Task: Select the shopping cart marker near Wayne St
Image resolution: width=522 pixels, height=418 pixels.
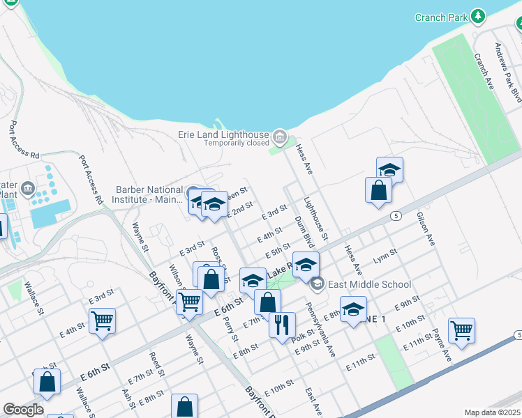Action: point(188,302)
